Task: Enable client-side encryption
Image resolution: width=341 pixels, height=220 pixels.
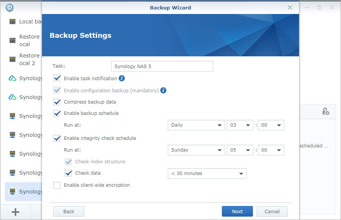Action: click(57, 185)
